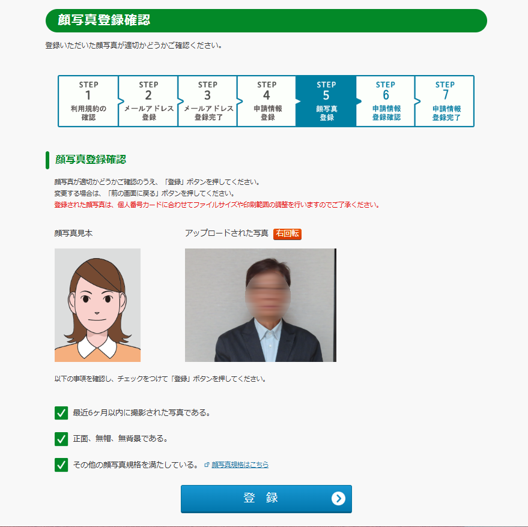Select STEP 2 メールアドレス登録

tap(148, 101)
